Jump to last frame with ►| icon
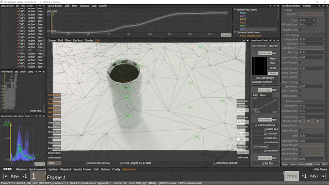 click(x=324, y=176)
